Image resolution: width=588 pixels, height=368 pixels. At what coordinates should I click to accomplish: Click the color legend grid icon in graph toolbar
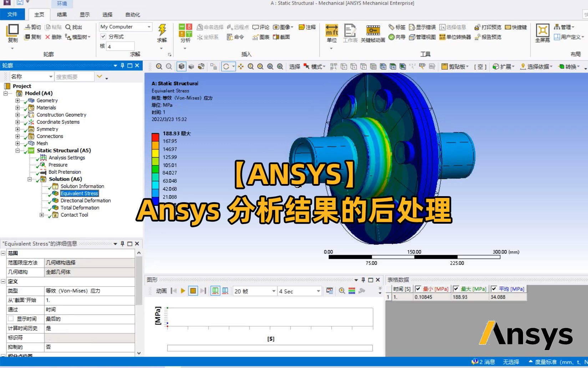[x=352, y=291]
